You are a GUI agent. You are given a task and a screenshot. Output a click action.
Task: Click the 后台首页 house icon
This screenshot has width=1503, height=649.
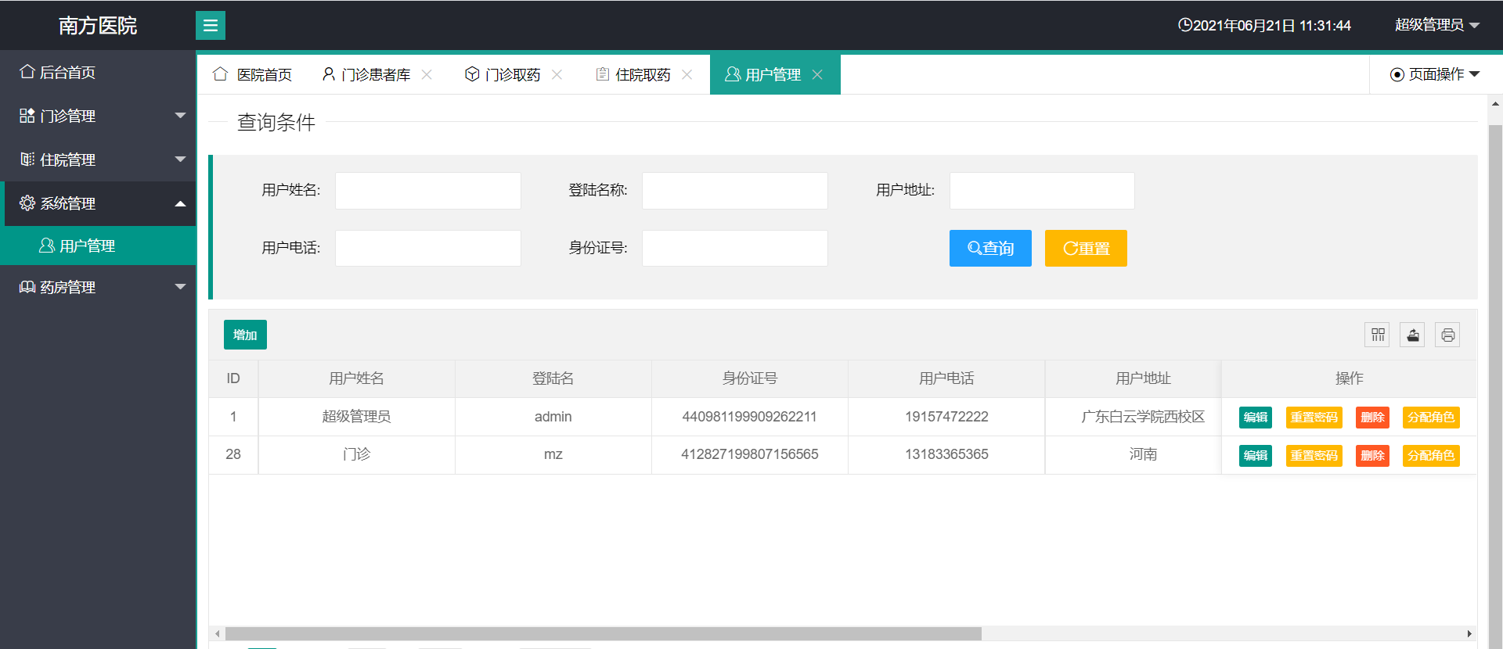(x=27, y=72)
